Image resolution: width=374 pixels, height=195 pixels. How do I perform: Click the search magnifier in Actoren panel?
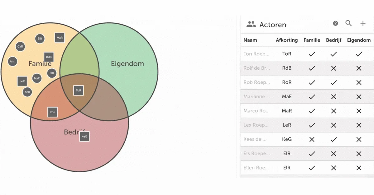click(348, 23)
